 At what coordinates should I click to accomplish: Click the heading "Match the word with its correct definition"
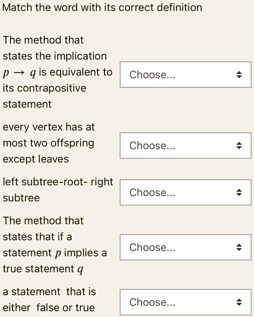click(x=102, y=7)
